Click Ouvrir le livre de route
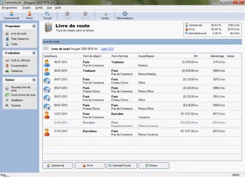Viewport: 245px width, 177px height. (x=23, y=95)
